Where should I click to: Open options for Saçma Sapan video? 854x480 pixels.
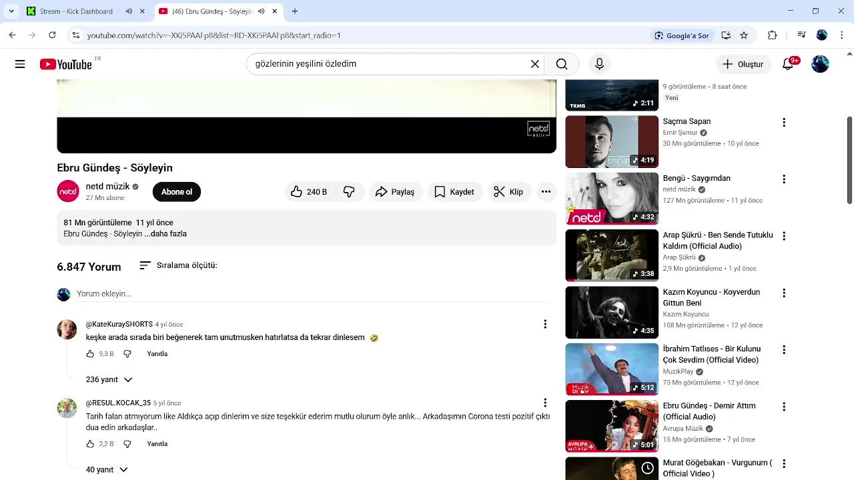coord(784,123)
